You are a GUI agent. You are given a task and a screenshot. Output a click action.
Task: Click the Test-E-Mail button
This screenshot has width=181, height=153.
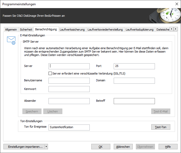point(161,111)
